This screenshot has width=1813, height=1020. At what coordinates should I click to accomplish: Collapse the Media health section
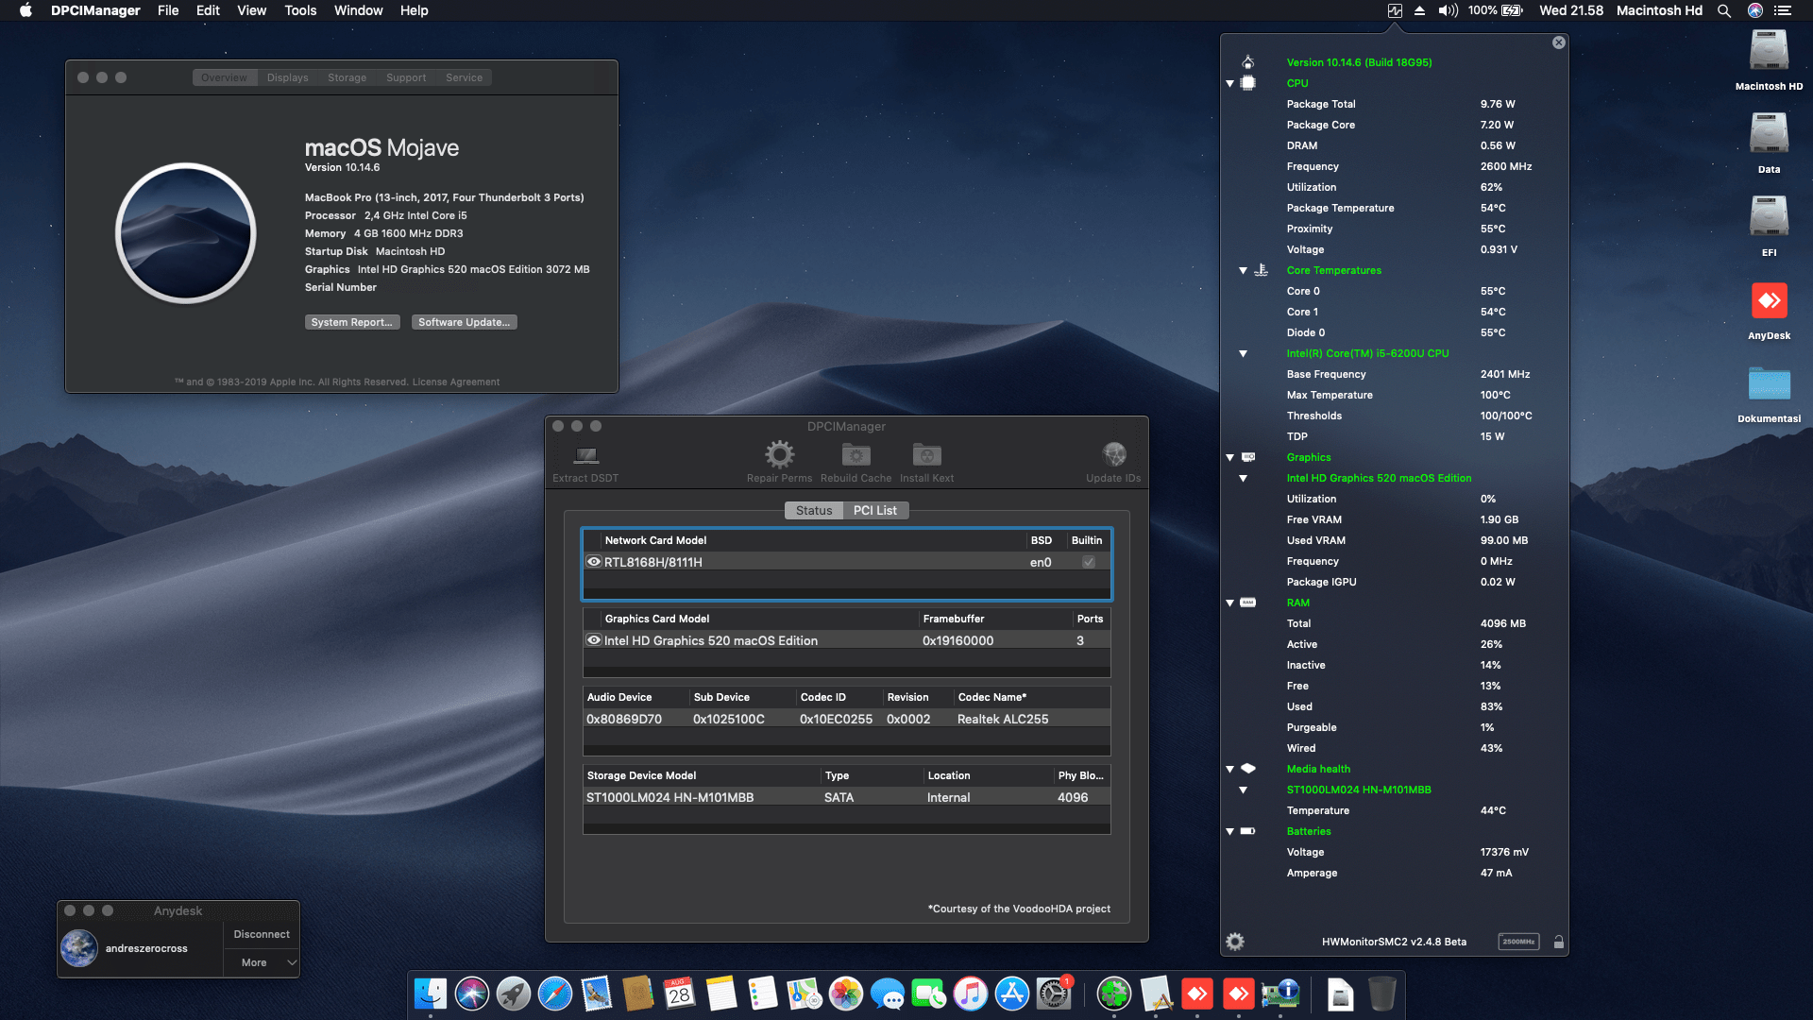coord(1230,769)
